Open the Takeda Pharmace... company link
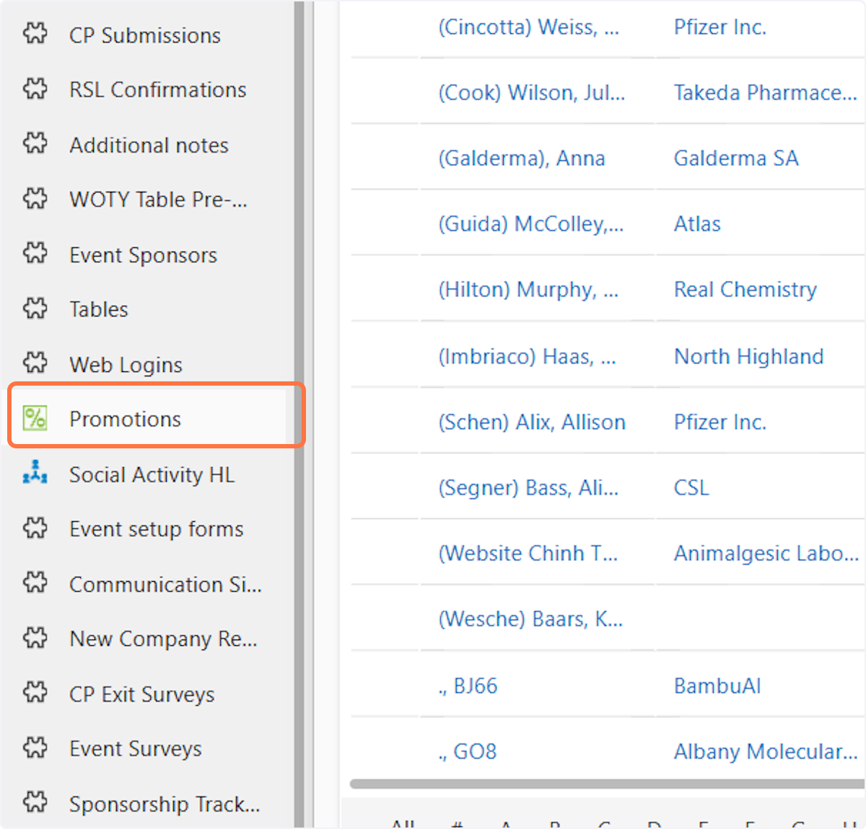 pos(765,93)
